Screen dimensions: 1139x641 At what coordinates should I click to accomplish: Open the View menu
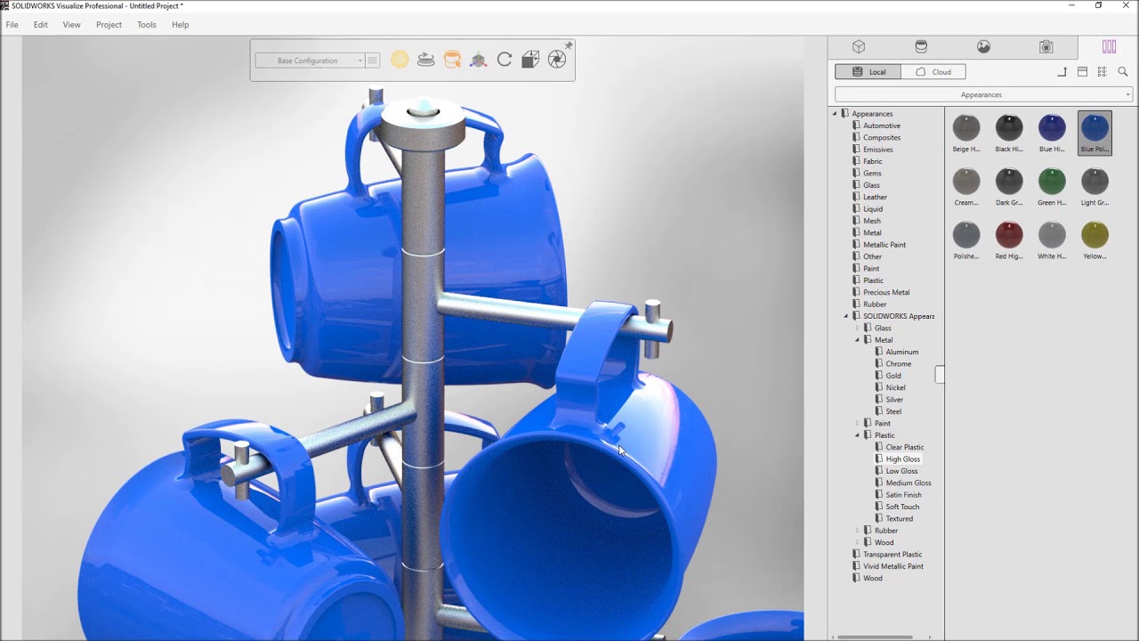[x=71, y=25]
